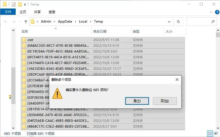220x137 pixels.
Task: Click Temp in the address path
Action: click(x=98, y=21)
